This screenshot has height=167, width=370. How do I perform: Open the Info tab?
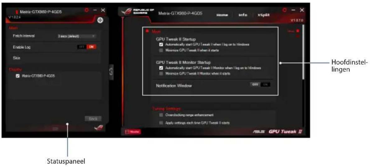(243, 15)
